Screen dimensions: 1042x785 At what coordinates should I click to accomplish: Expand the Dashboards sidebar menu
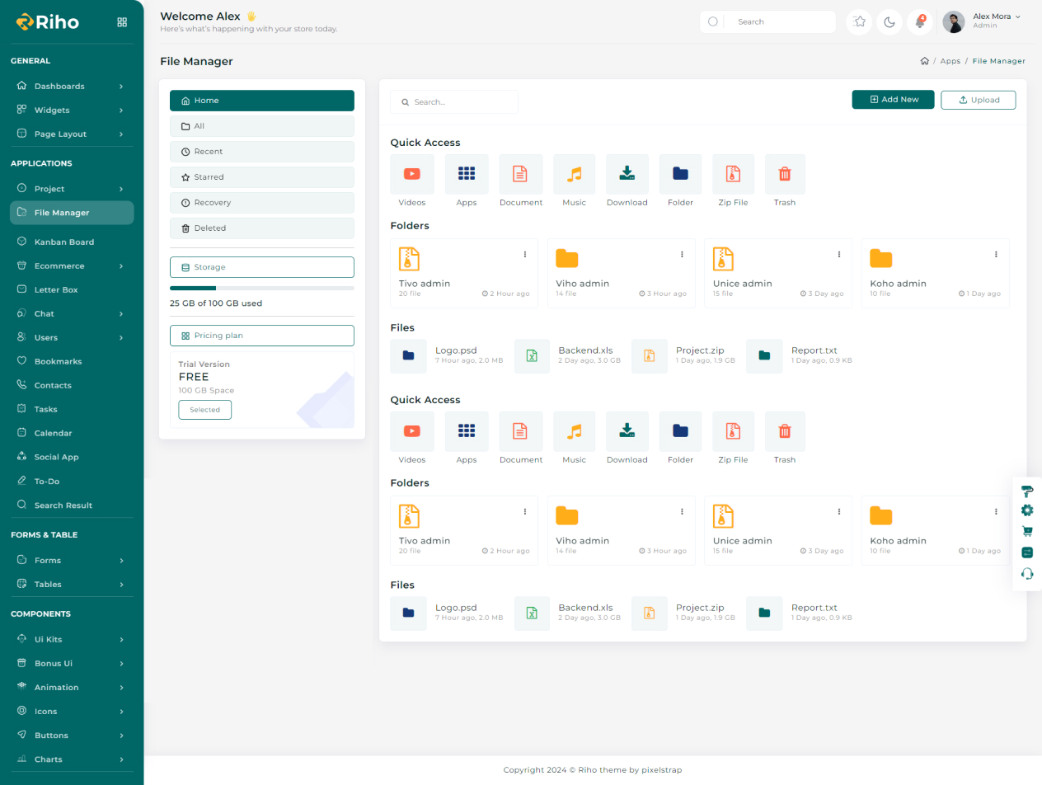[71, 87]
